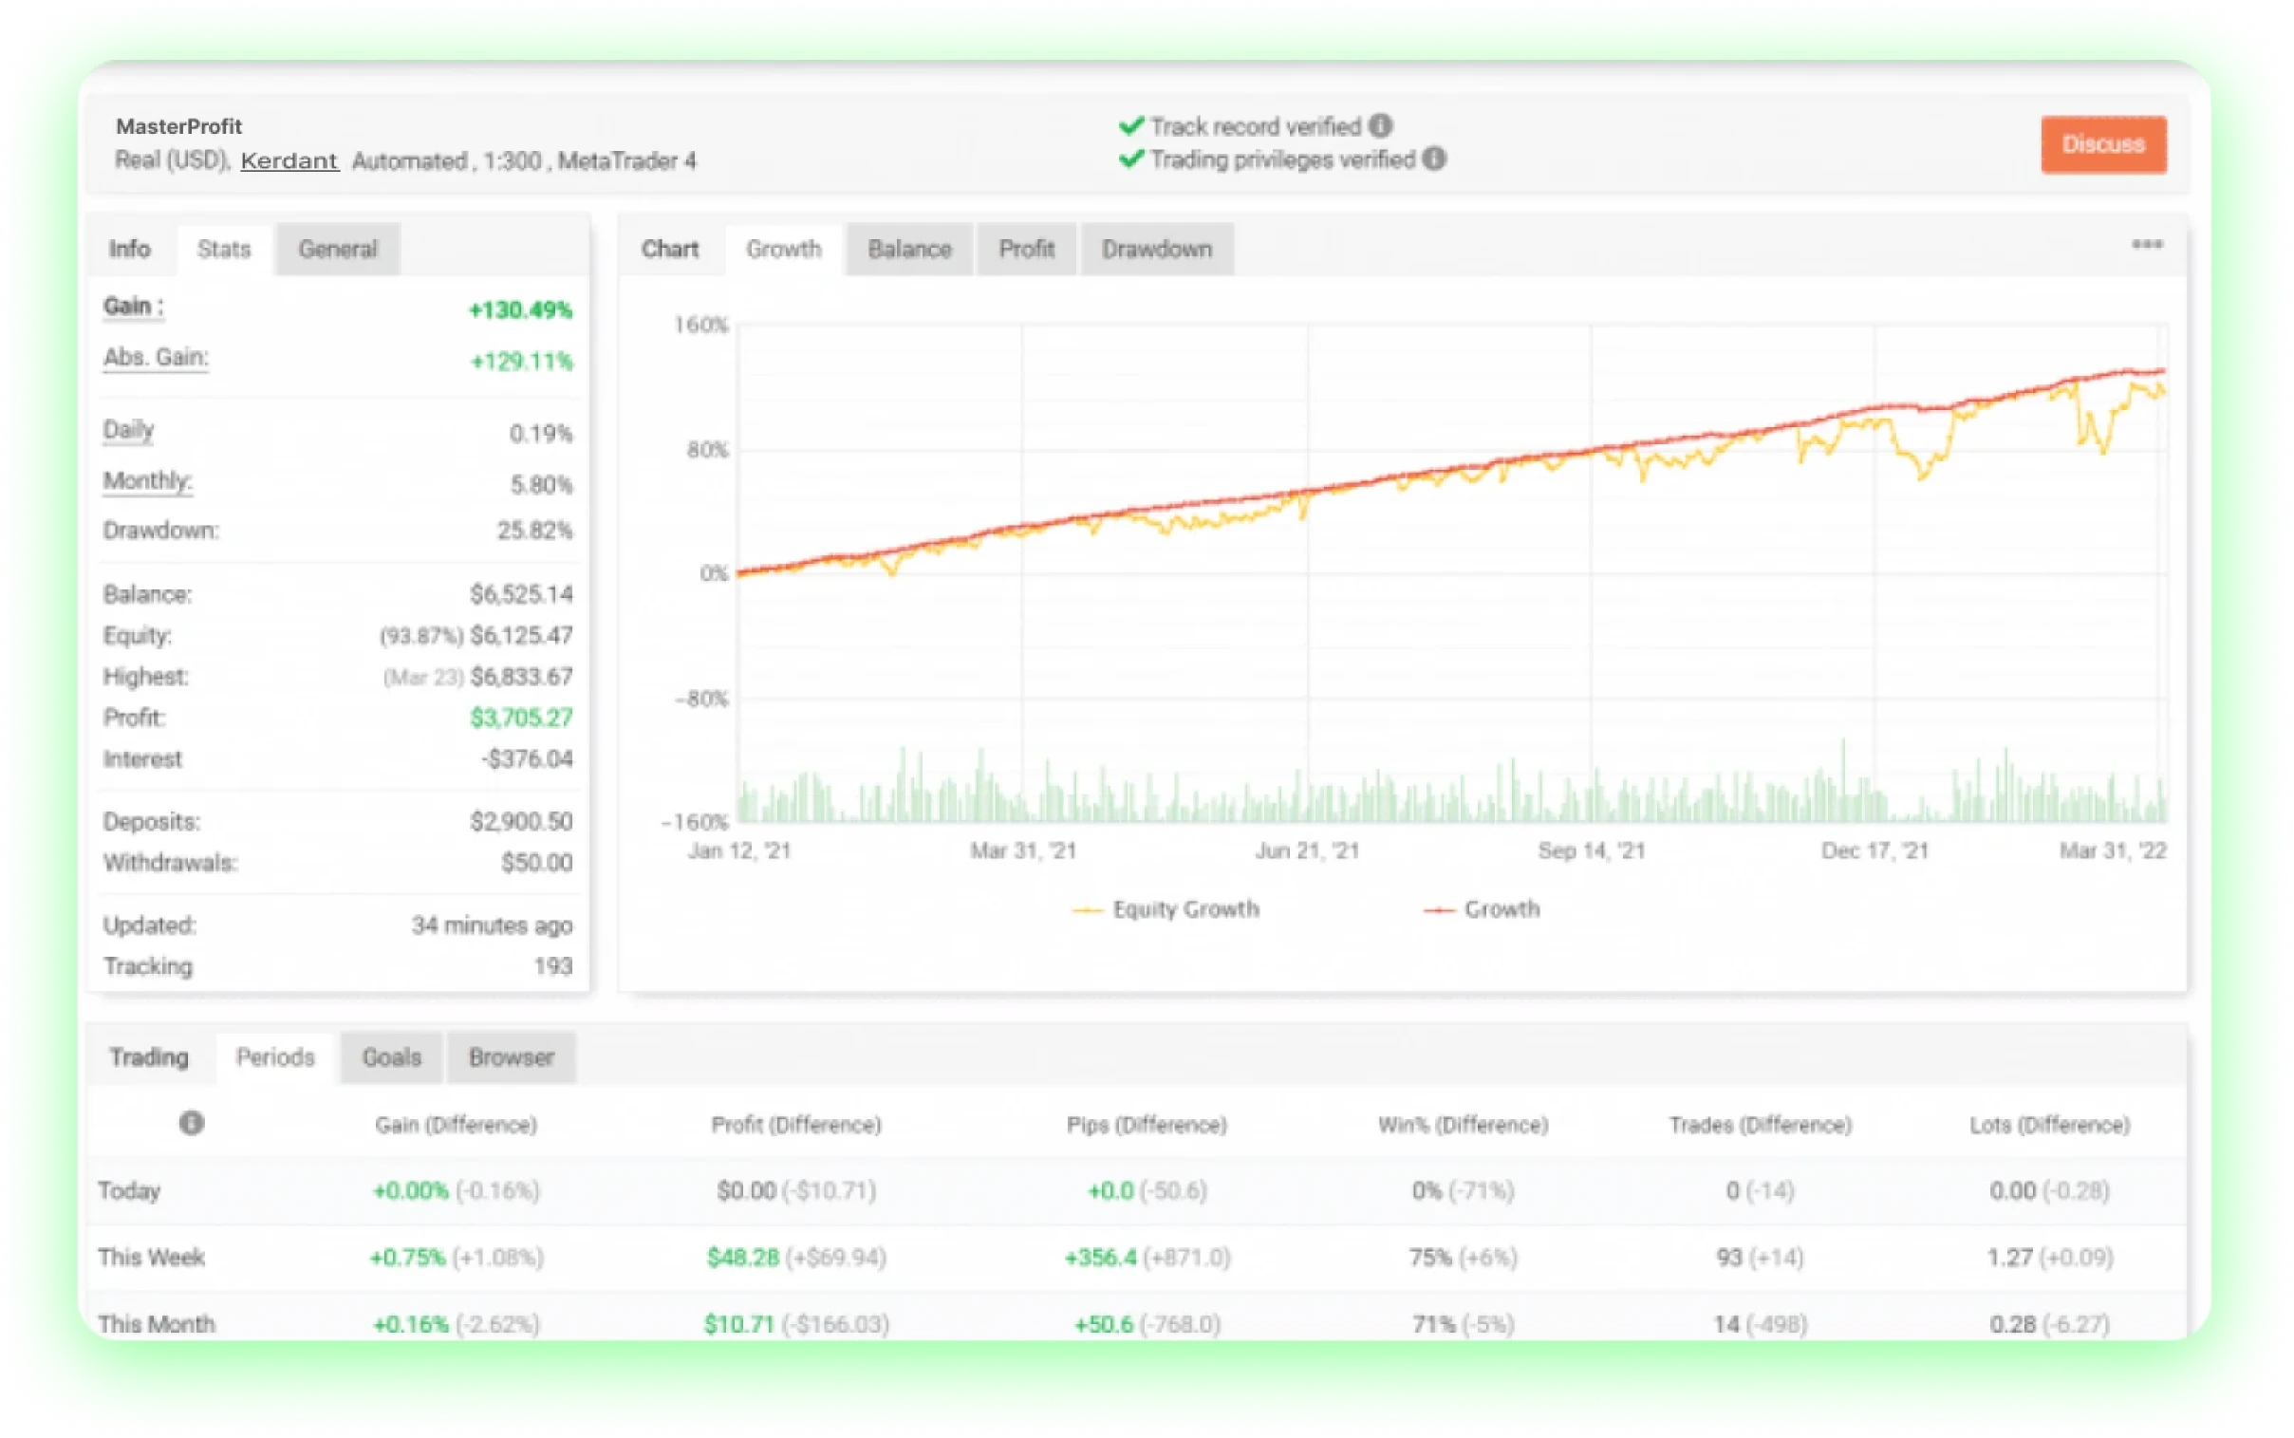The width and height of the screenshot is (2294, 1438).
Task: Click the Track record verified green checkmark
Action: [x=1130, y=125]
